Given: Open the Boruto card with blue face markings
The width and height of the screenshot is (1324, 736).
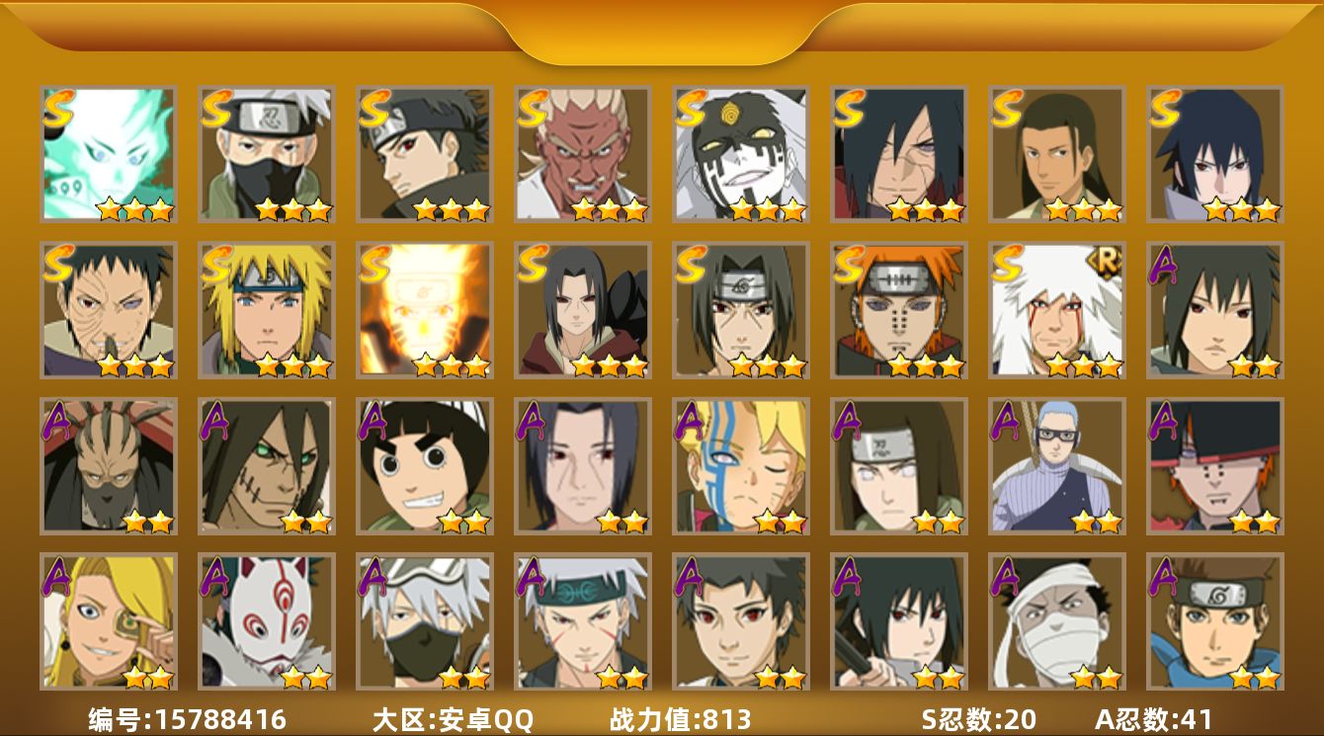Looking at the screenshot, I should pyautogui.click(x=740, y=466).
